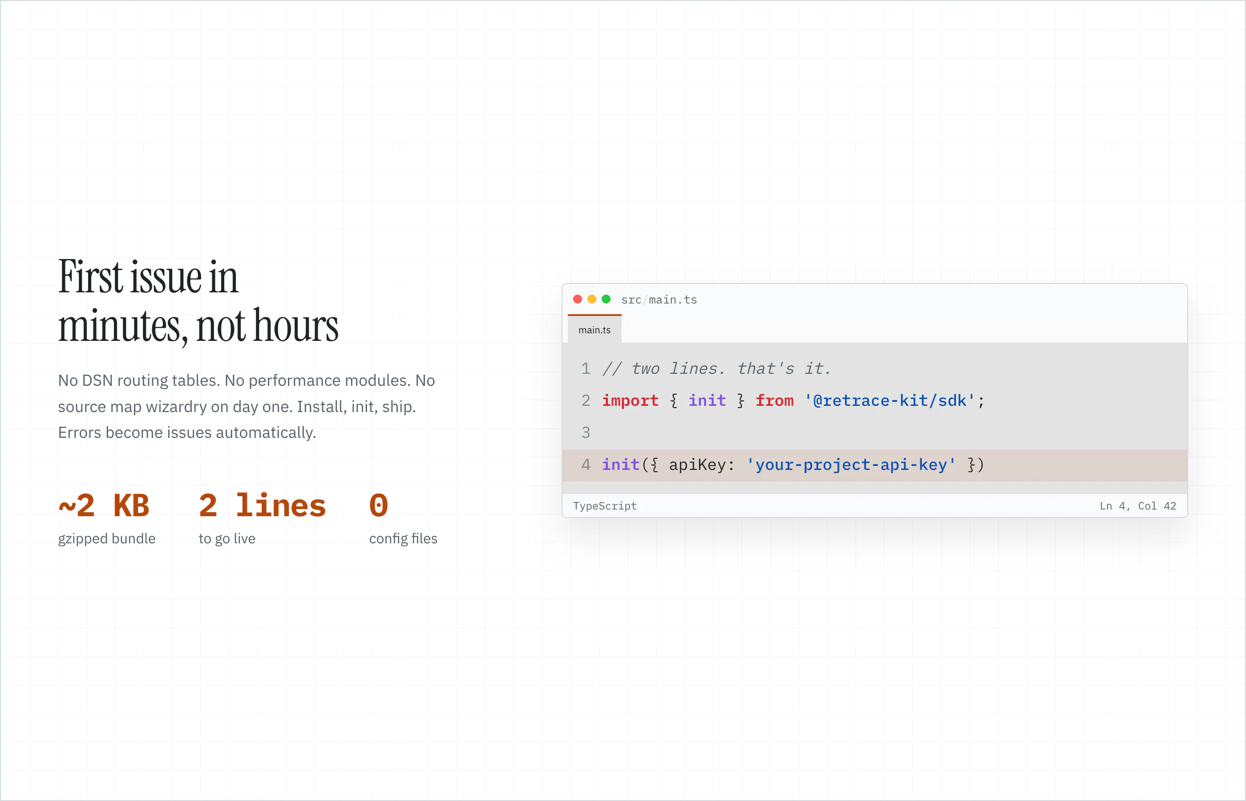The width and height of the screenshot is (1246, 801).
Task: Click the Ln 4, Col 42 indicator
Action: pyautogui.click(x=1138, y=506)
